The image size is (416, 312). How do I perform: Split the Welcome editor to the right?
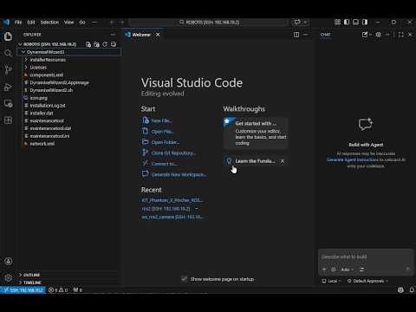296,35
